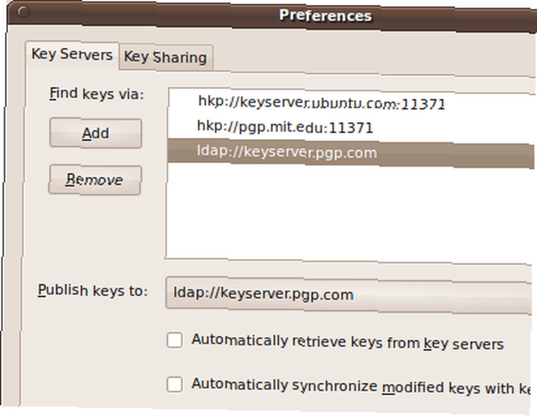Screen dimensions: 537x417
Task: Enable automatically retrieve keys checkbox
Action: pos(175,340)
